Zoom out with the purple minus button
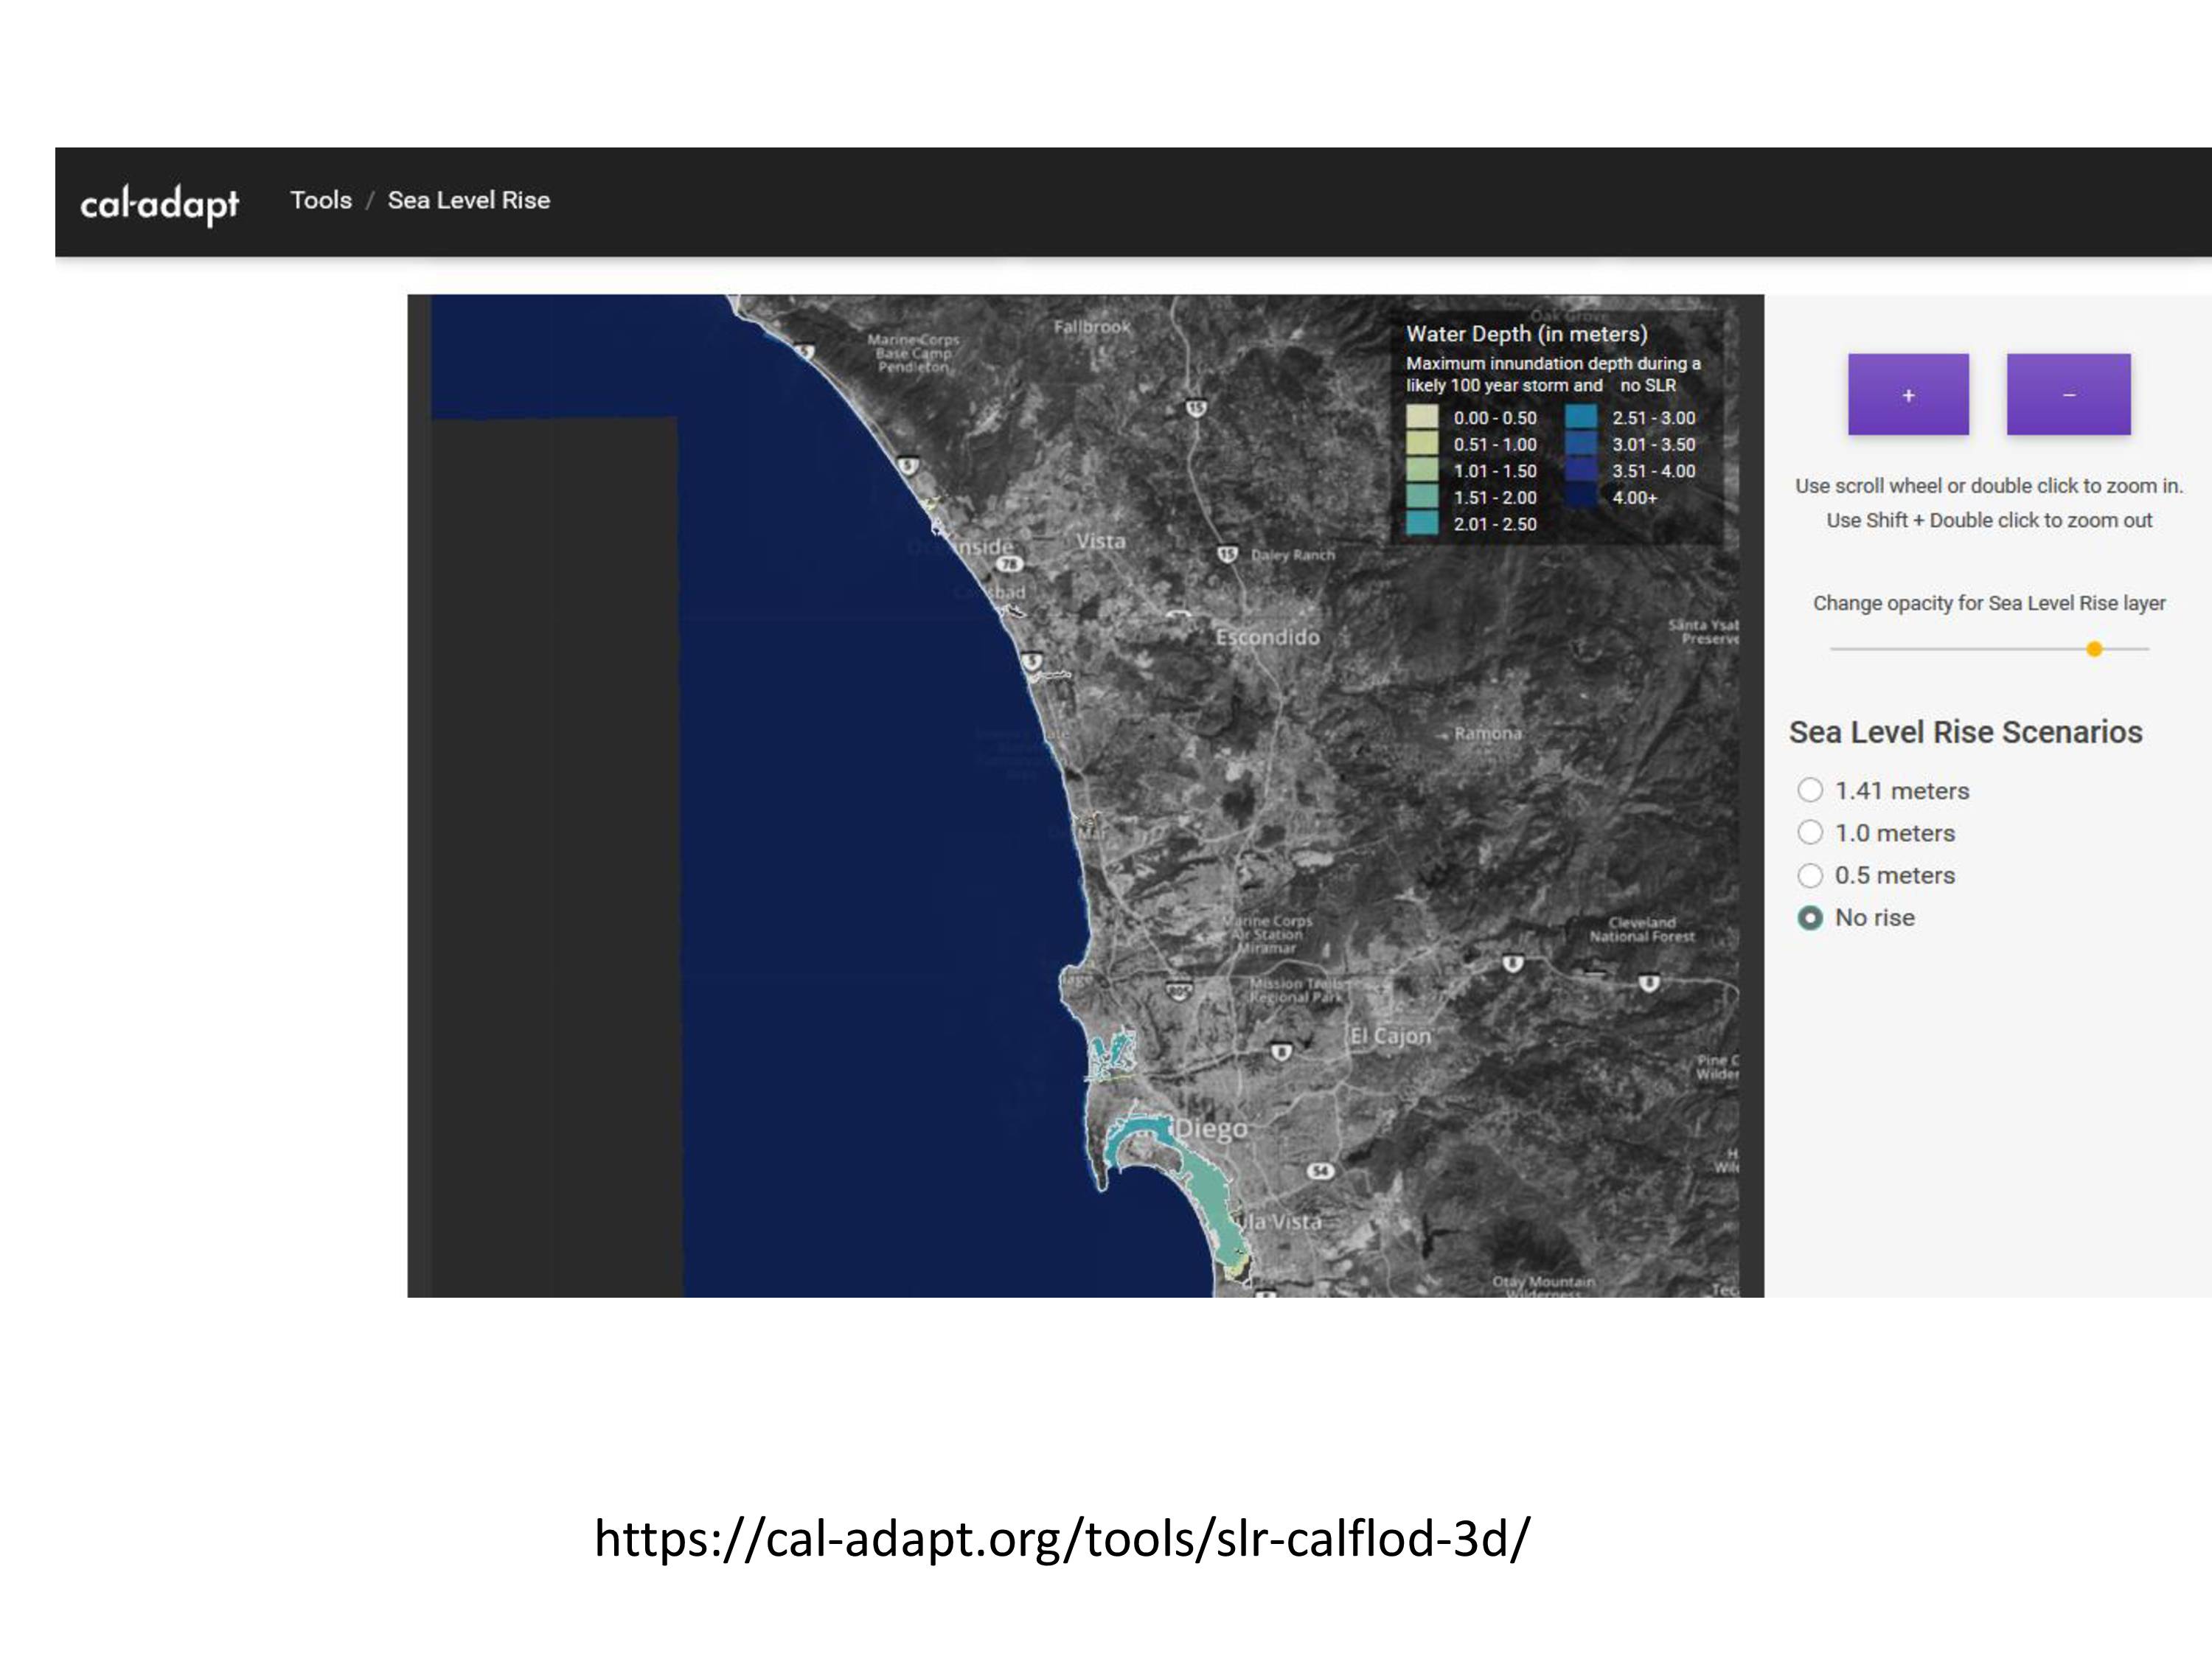This screenshot has width=2212, height=1659. pyautogui.click(x=2068, y=395)
